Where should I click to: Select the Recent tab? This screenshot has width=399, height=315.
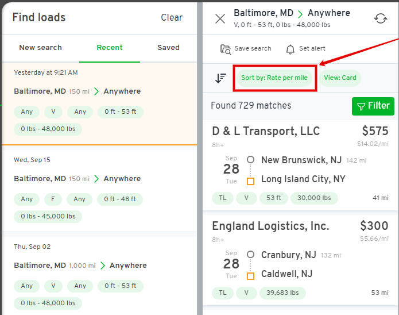point(110,48)
